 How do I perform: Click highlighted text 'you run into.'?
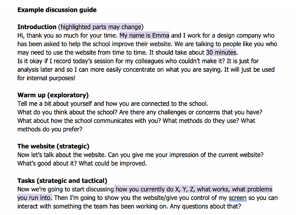pyautogui.click(x=35, y=198)
